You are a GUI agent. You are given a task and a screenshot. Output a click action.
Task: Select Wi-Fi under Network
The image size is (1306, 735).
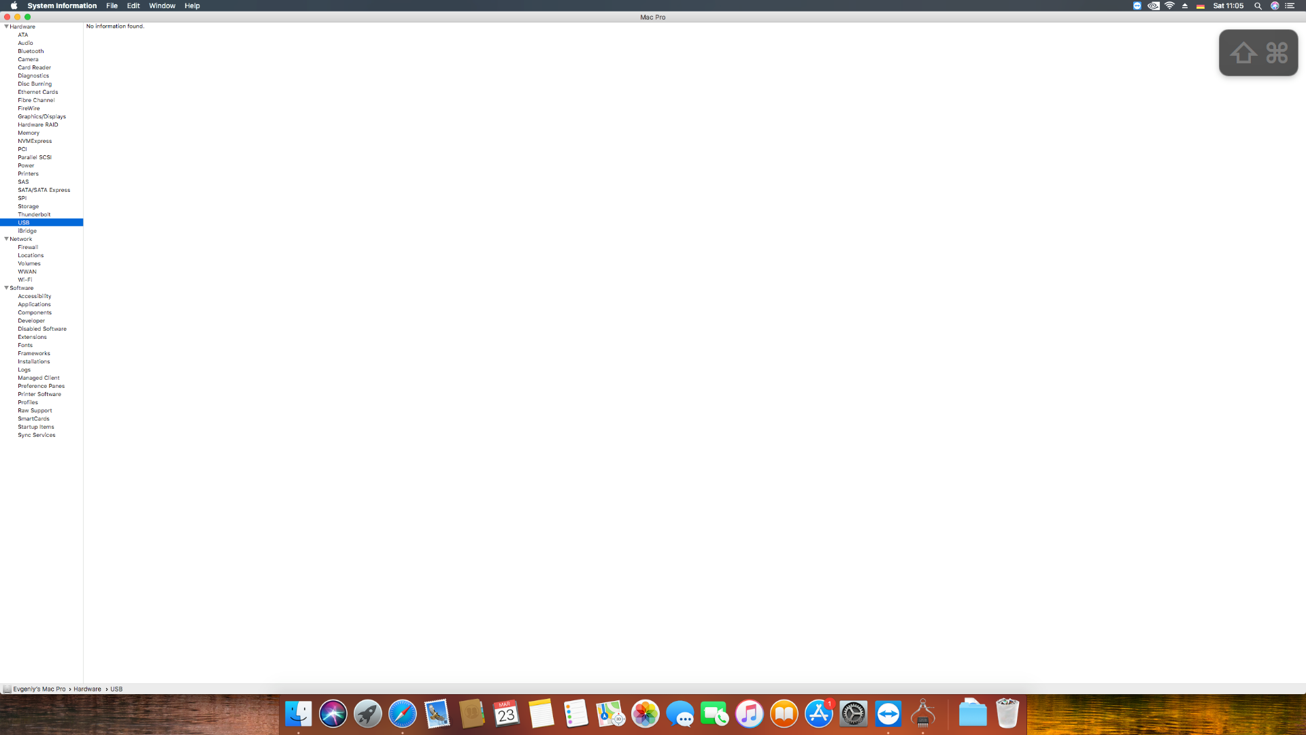pos(24,280)
